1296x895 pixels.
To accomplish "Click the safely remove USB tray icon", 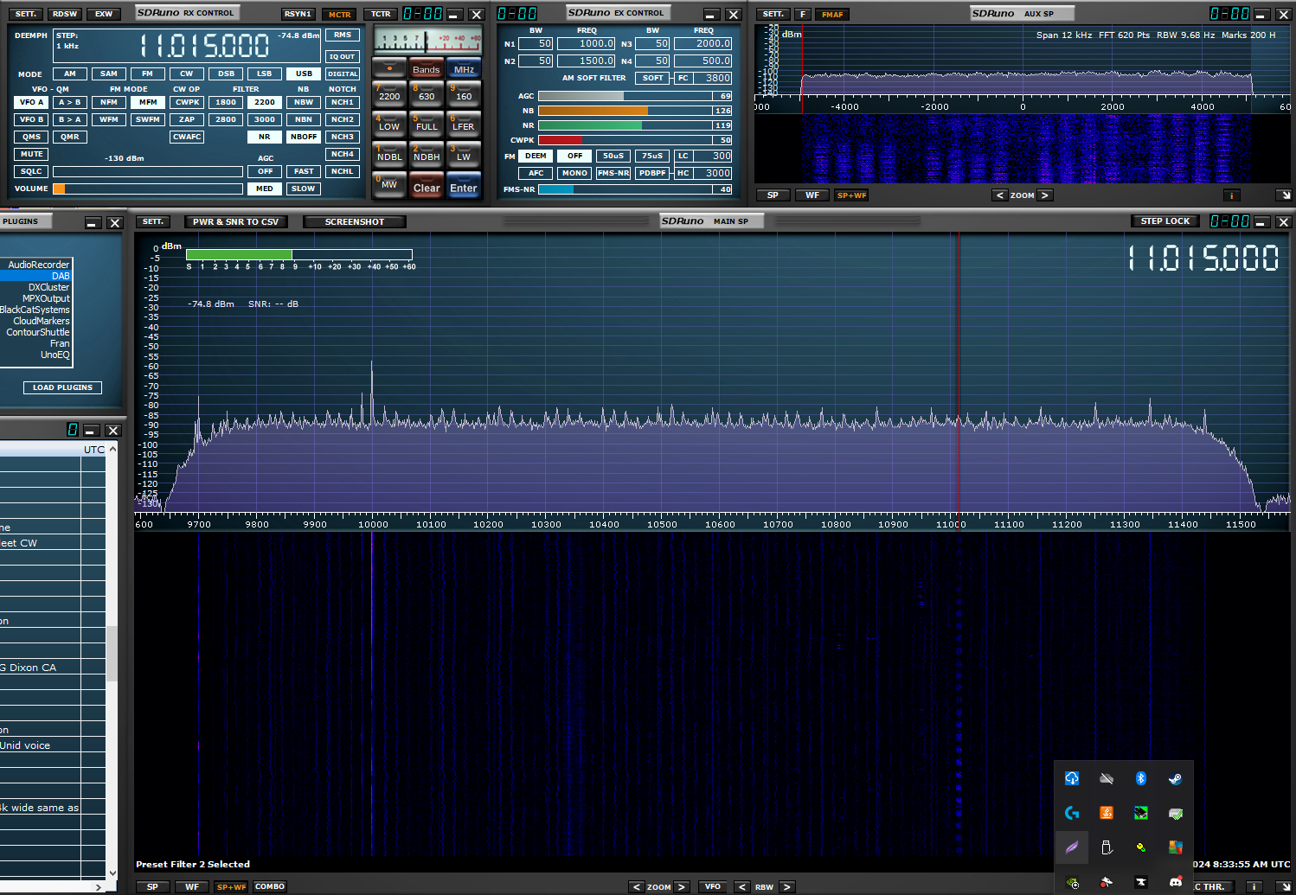I will click(x=1107, y=847).
